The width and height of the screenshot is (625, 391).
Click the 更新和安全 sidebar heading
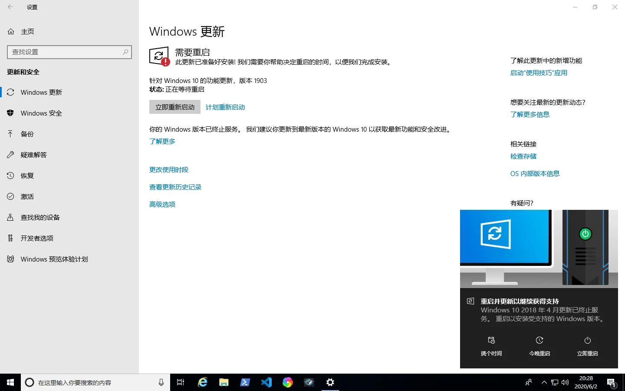click(23, 72)
